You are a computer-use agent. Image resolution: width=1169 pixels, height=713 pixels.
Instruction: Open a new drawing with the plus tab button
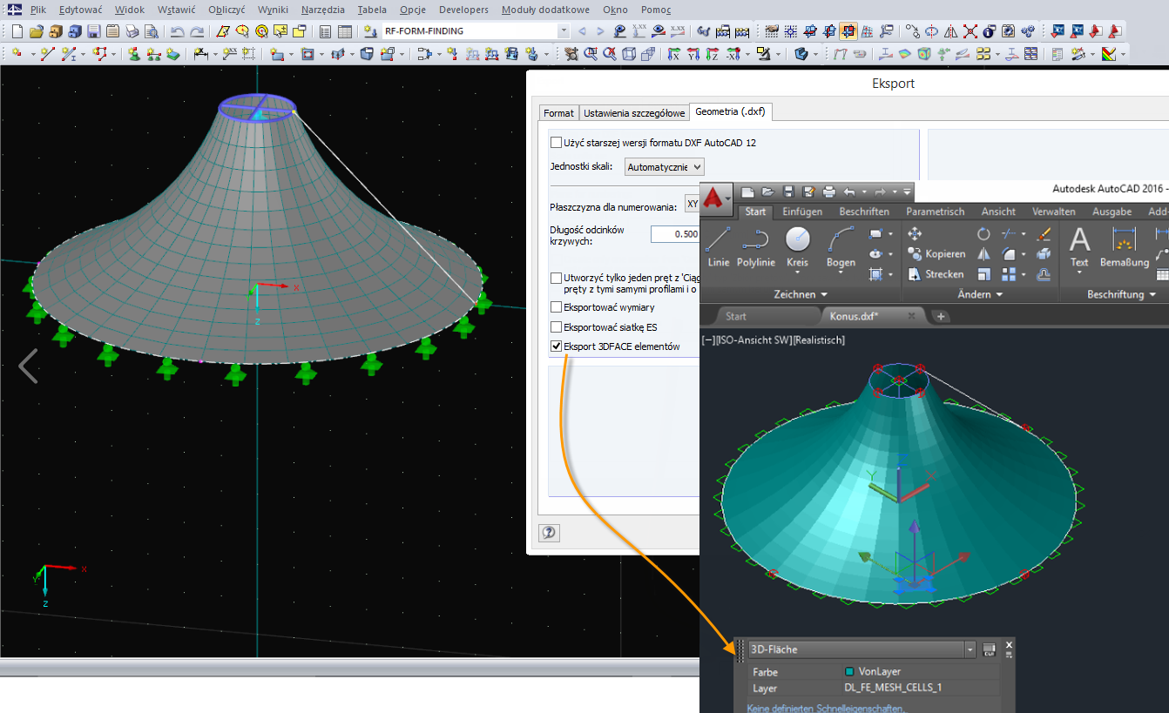(x=940, y=316)
